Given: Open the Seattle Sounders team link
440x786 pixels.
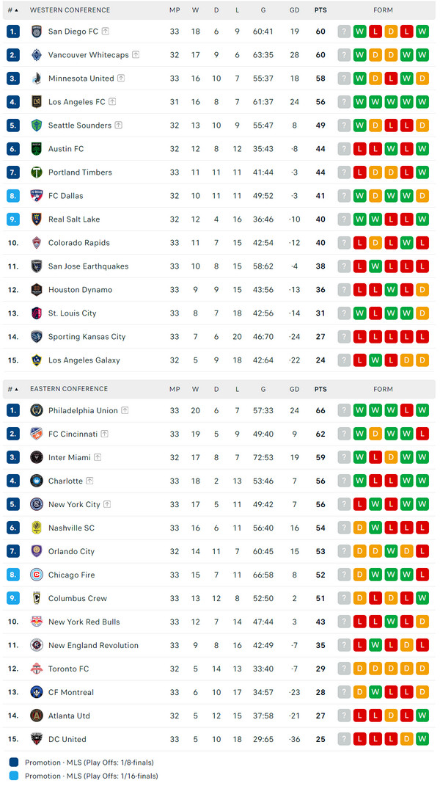Looking at the screenshot, I should [79, 125].
